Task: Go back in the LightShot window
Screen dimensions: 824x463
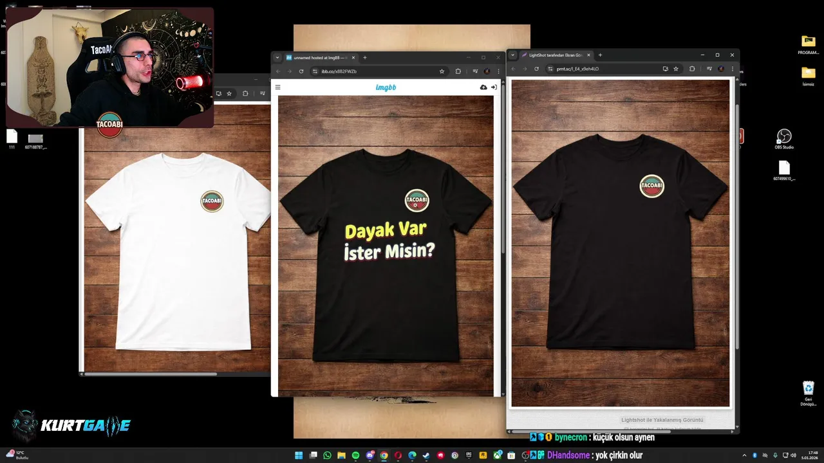Action: coord(513,69)
